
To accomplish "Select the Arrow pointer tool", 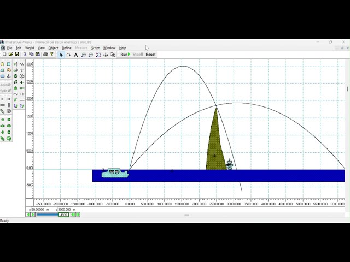I will click(61, 55).
